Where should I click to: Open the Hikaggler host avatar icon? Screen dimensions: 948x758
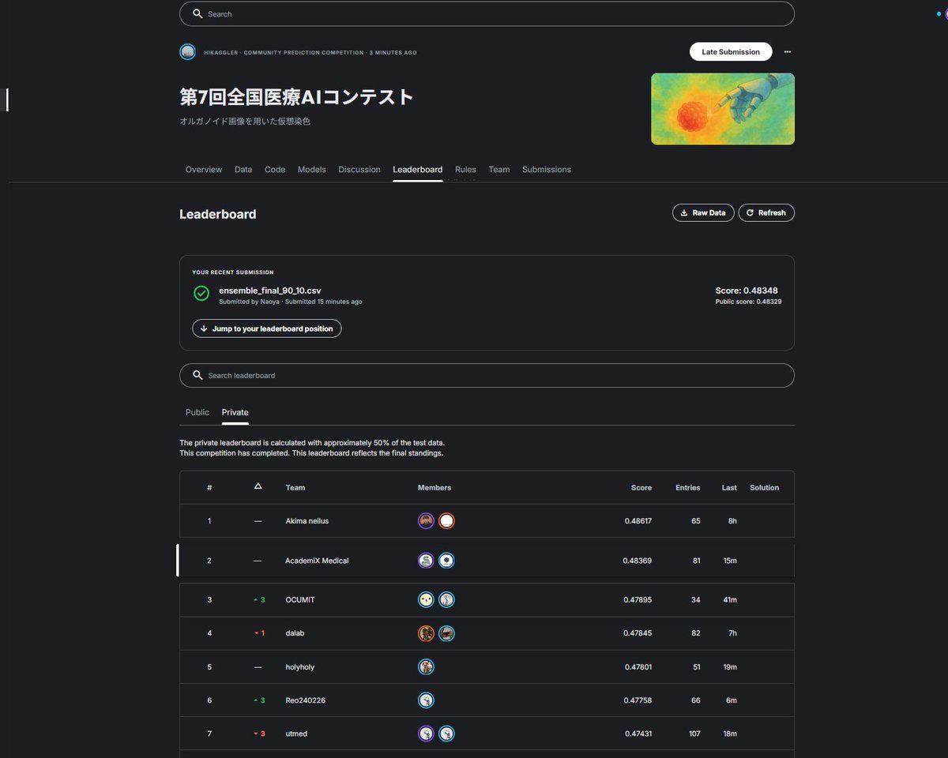click(x=187, y=52)
